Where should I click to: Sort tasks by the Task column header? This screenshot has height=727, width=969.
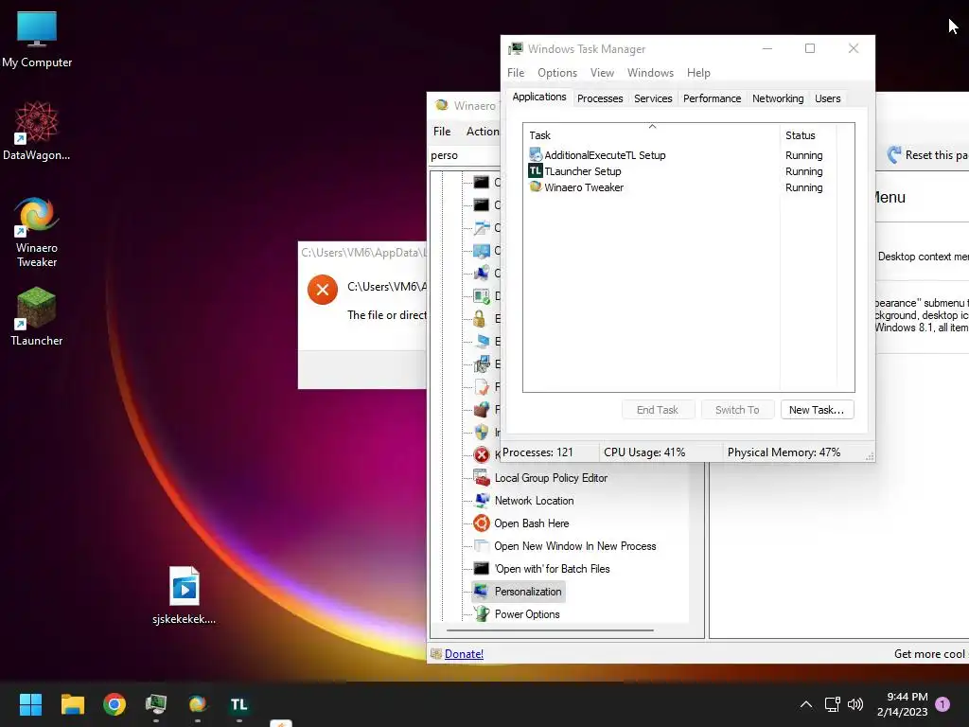click(x=651, y=135)
